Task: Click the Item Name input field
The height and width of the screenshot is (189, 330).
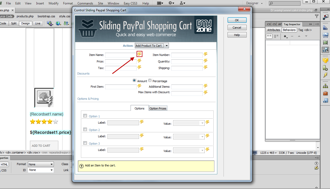Action: coord(121,55)
